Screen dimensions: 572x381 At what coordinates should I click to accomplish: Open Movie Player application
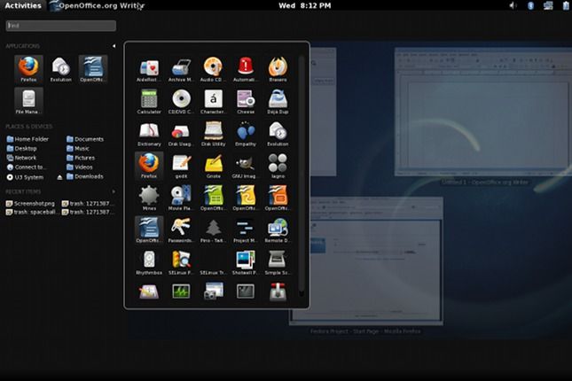pyautogui.click(x=181, y=198)
